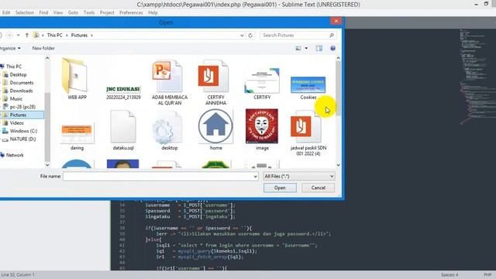The height and width of the screenshot is (279, 496).
Task: Open Desktop in navigation pane
Action: pos(18,74)
